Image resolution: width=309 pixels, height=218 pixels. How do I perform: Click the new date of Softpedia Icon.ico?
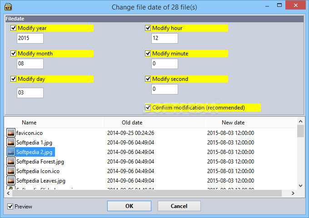click(x=230, y=171)
